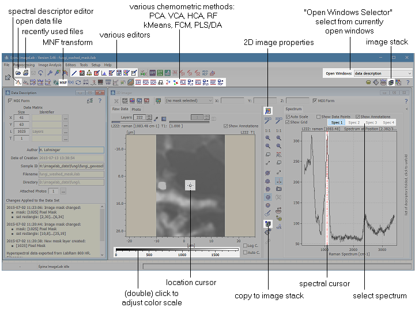Image resolution: width=415 pixels, height=311 pixels.
Task: Open the spectral descriptor editor icon
Action: tap(18, 83)
